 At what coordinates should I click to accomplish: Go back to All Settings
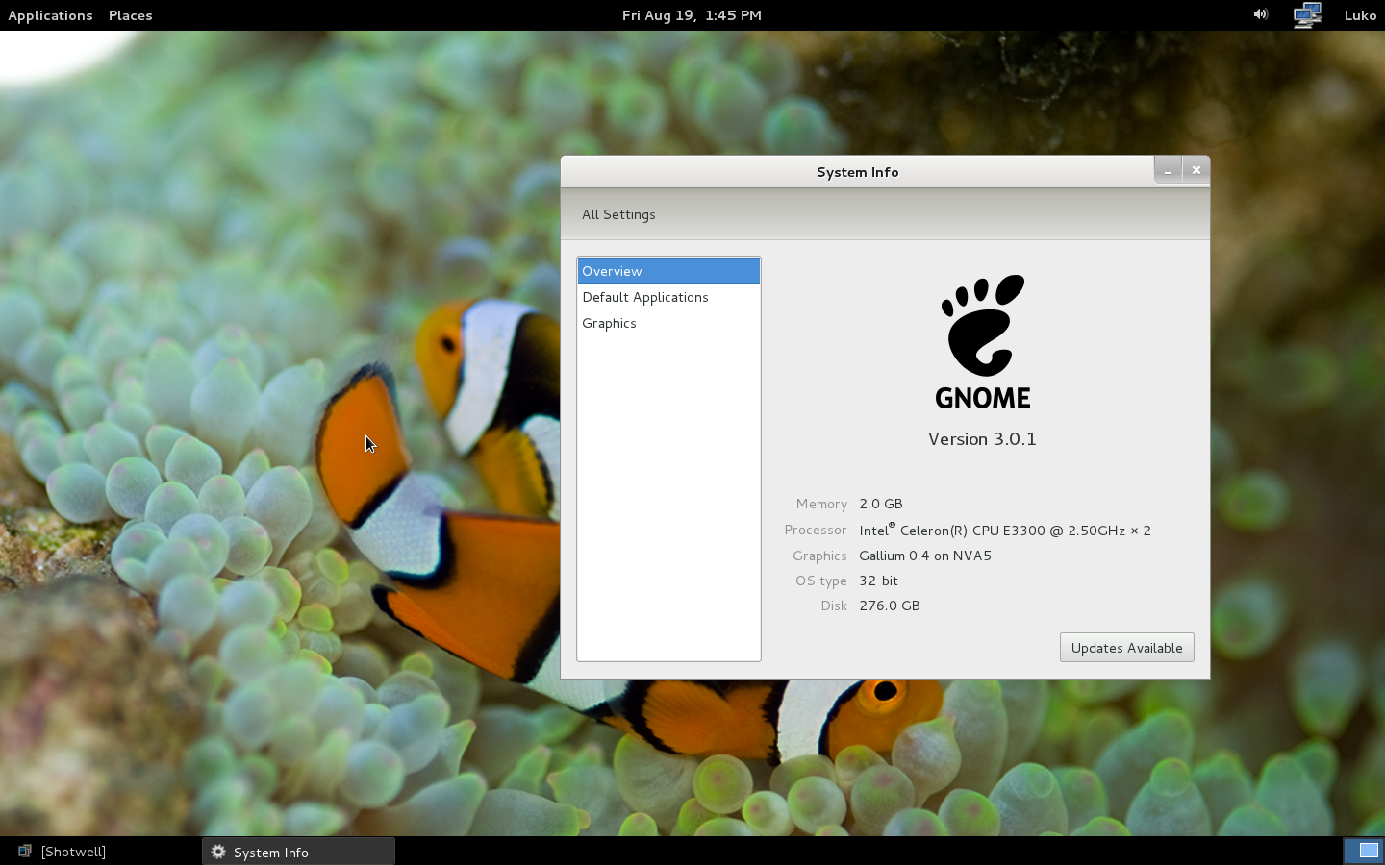[x=618, y=214]
